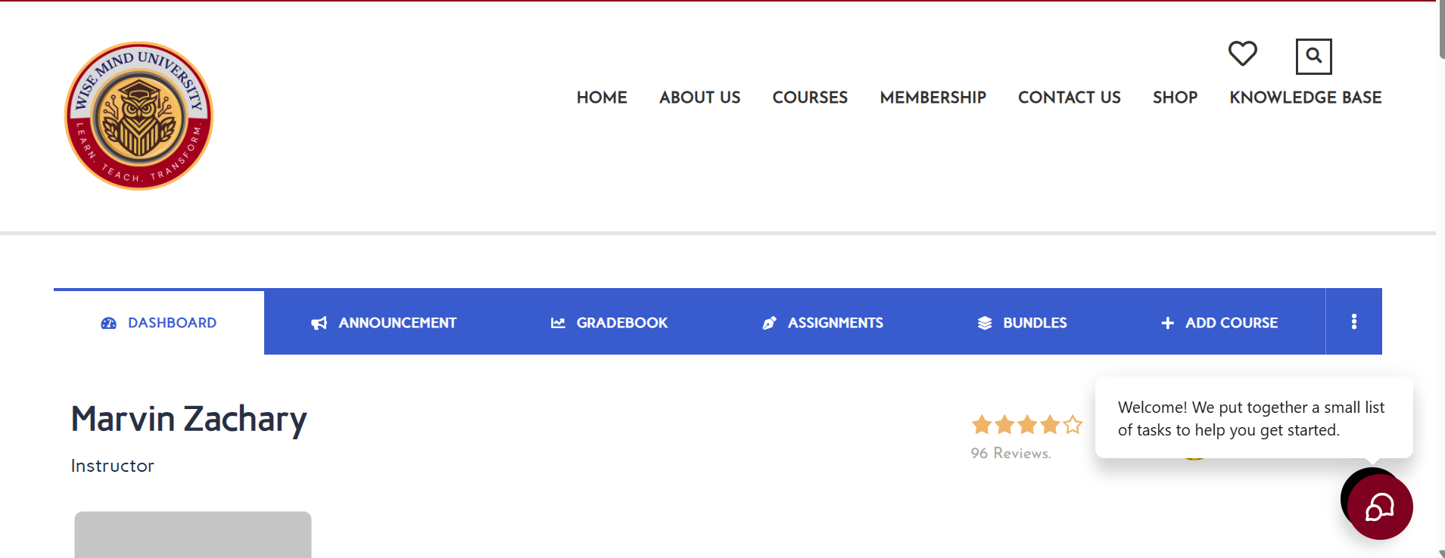Viewport: 1445px width, 558px height.
Task: Open the support chat bubble icon
Action: pos(1379,507)
